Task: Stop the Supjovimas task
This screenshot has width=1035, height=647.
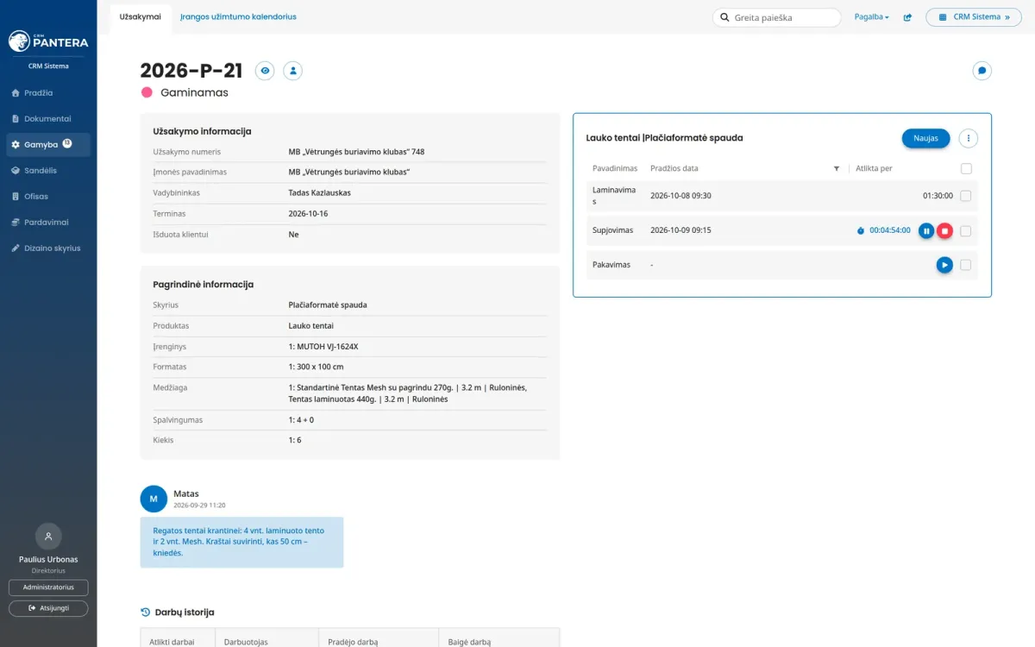Action: click(x=944, y=230)
